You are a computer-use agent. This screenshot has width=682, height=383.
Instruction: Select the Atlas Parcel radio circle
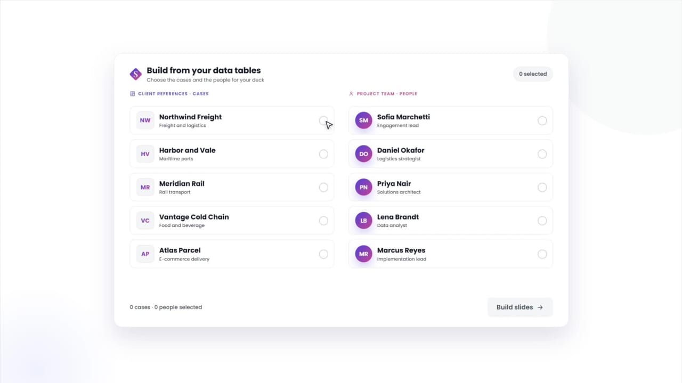pyautogui.click(x=323, y=254)
